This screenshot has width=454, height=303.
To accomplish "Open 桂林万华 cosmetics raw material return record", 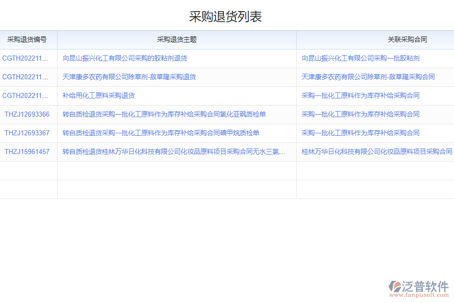I will tap(171, 151).
